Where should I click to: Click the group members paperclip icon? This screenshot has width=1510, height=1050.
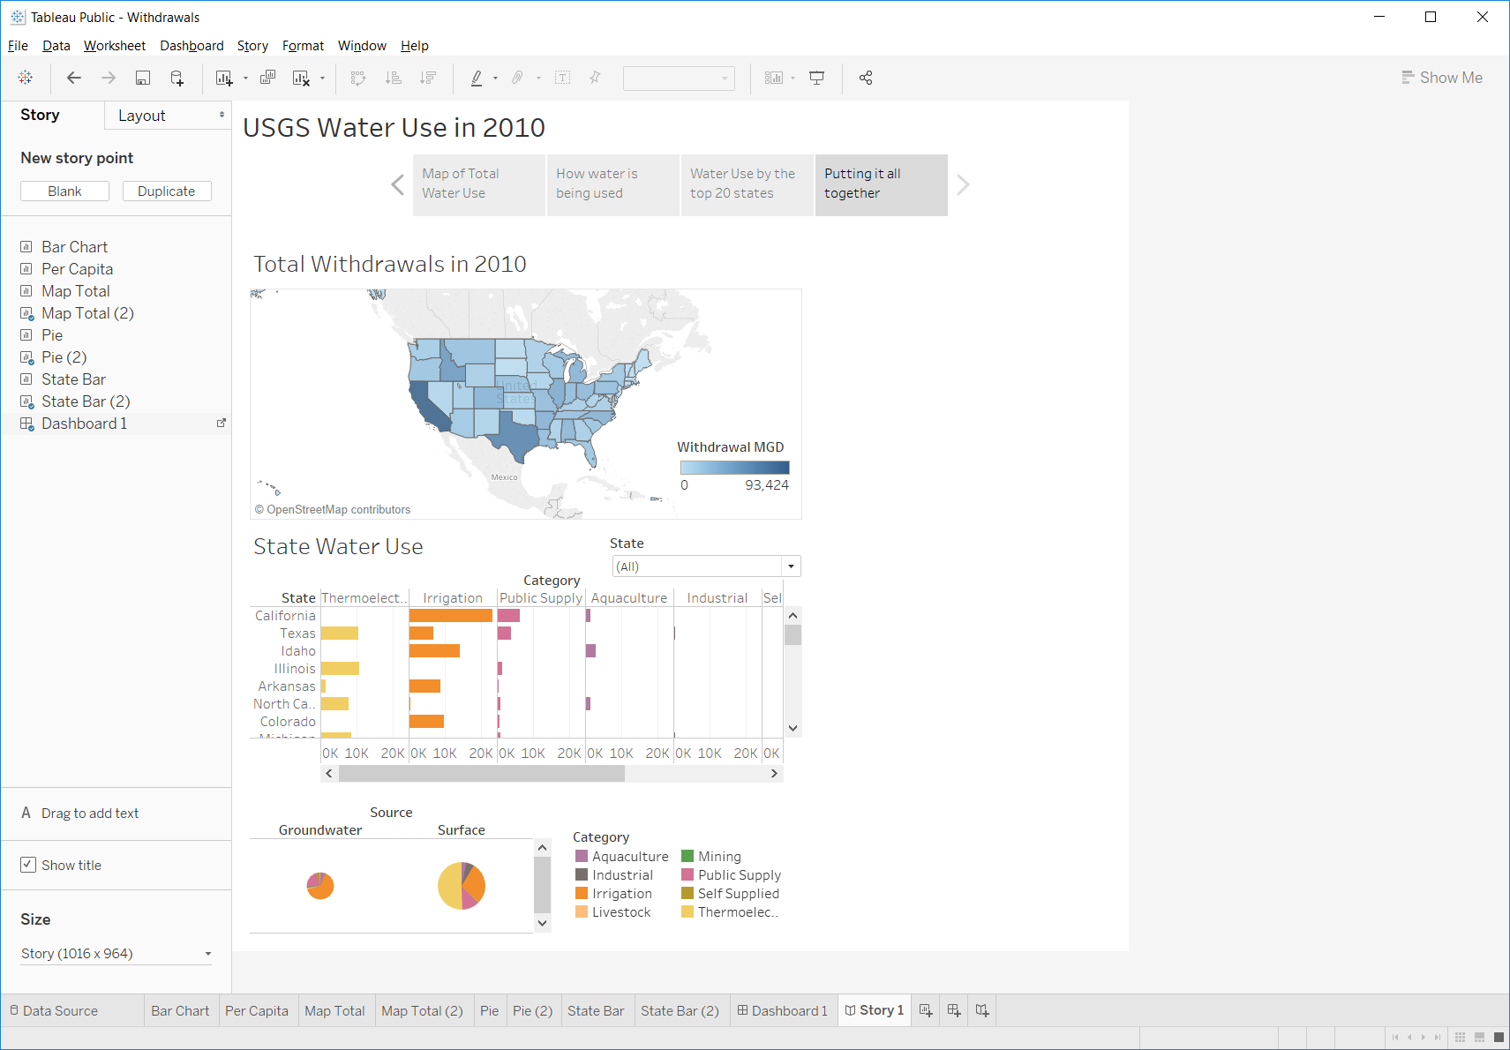[x=517, y=78]
